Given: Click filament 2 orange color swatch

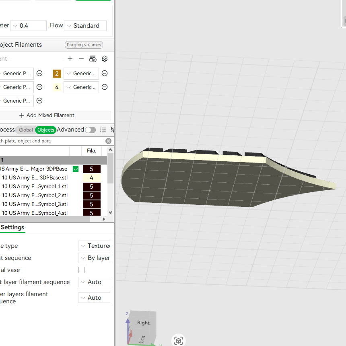Looking at the screenshot, I should (x=57, y=74).
